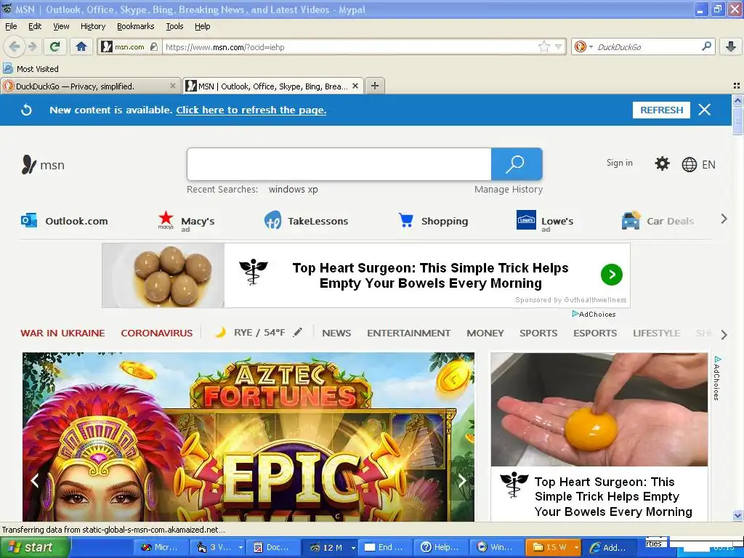Click in the MSN search box

click(x=339, y=164)
